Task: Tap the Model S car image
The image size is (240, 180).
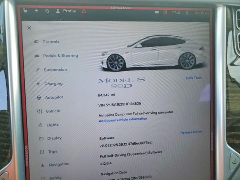Action: click(152, 53)
